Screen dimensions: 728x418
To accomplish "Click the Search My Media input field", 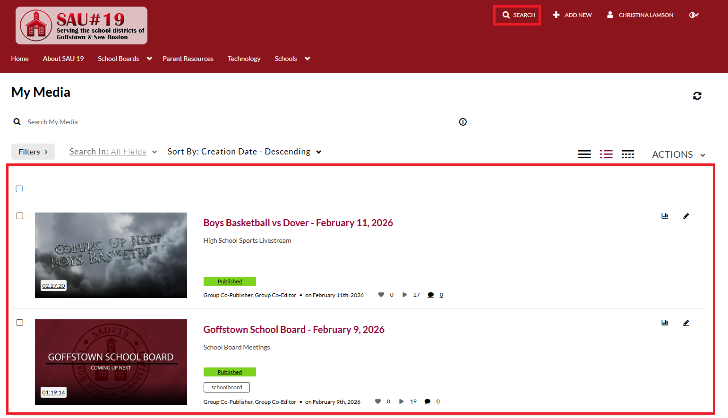I will 236,122.
